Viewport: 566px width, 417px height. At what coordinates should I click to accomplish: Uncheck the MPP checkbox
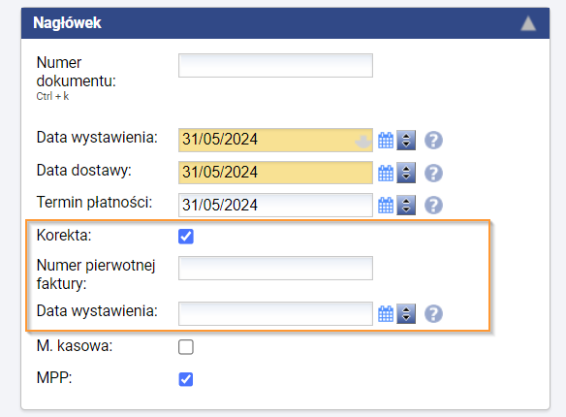coord(186,379)
